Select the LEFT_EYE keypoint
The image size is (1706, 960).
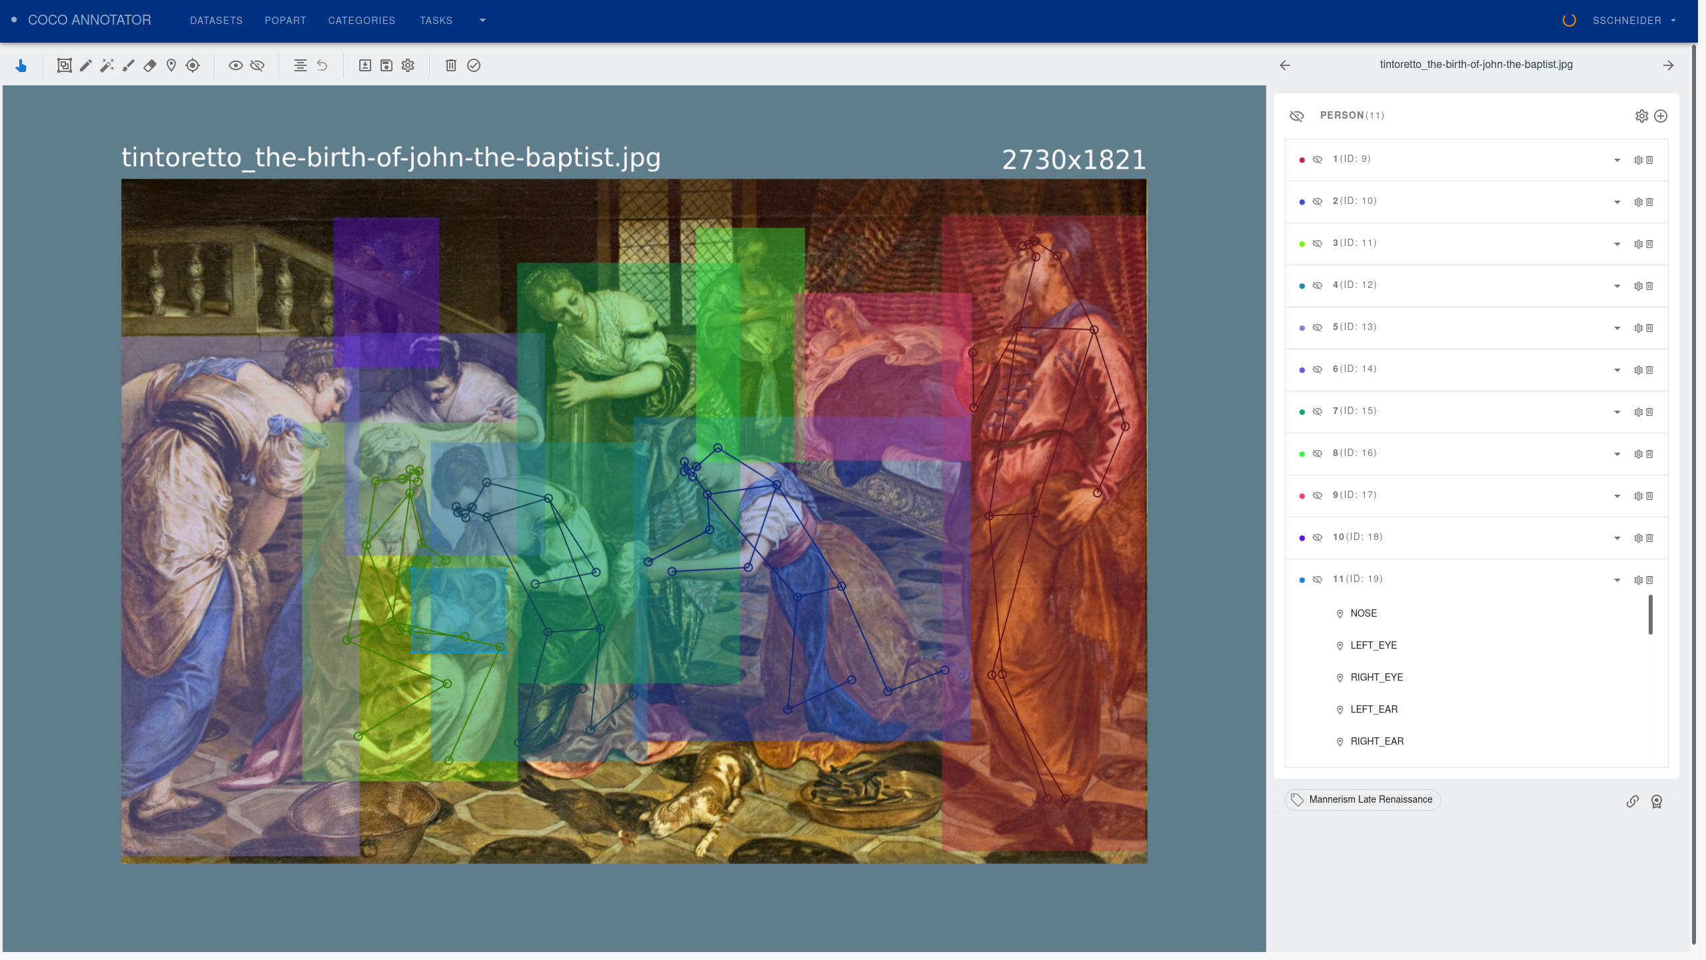pos(1373,645)
